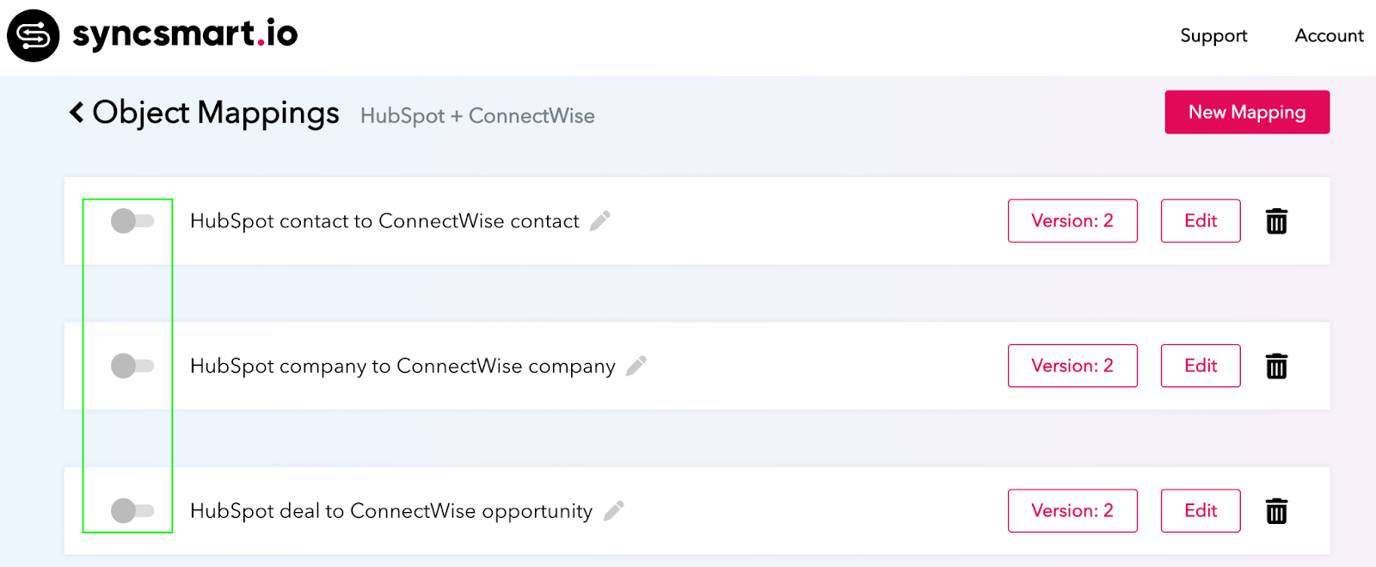
Task: Click the syncsmart.io wordmark text
Action: point(185,34)
